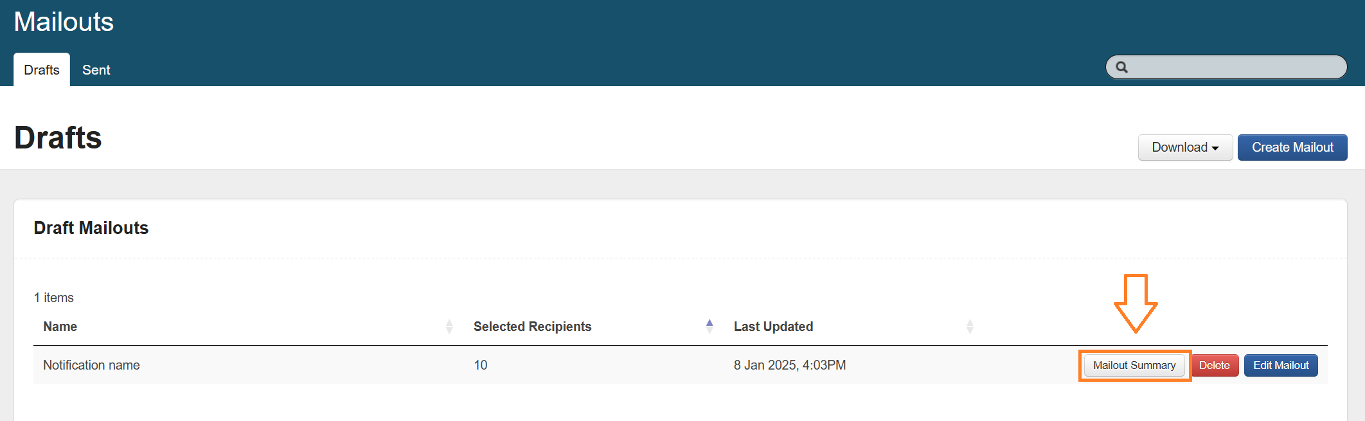1365x421 pixels.
Task: Sort by Last Updated header text
Action: (773, 327)
